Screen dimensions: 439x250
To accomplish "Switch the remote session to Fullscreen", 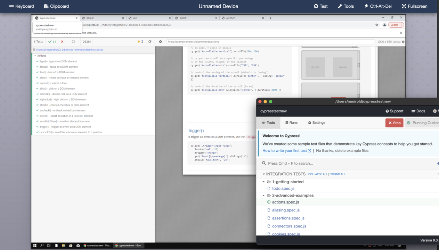I will point(414,6).
